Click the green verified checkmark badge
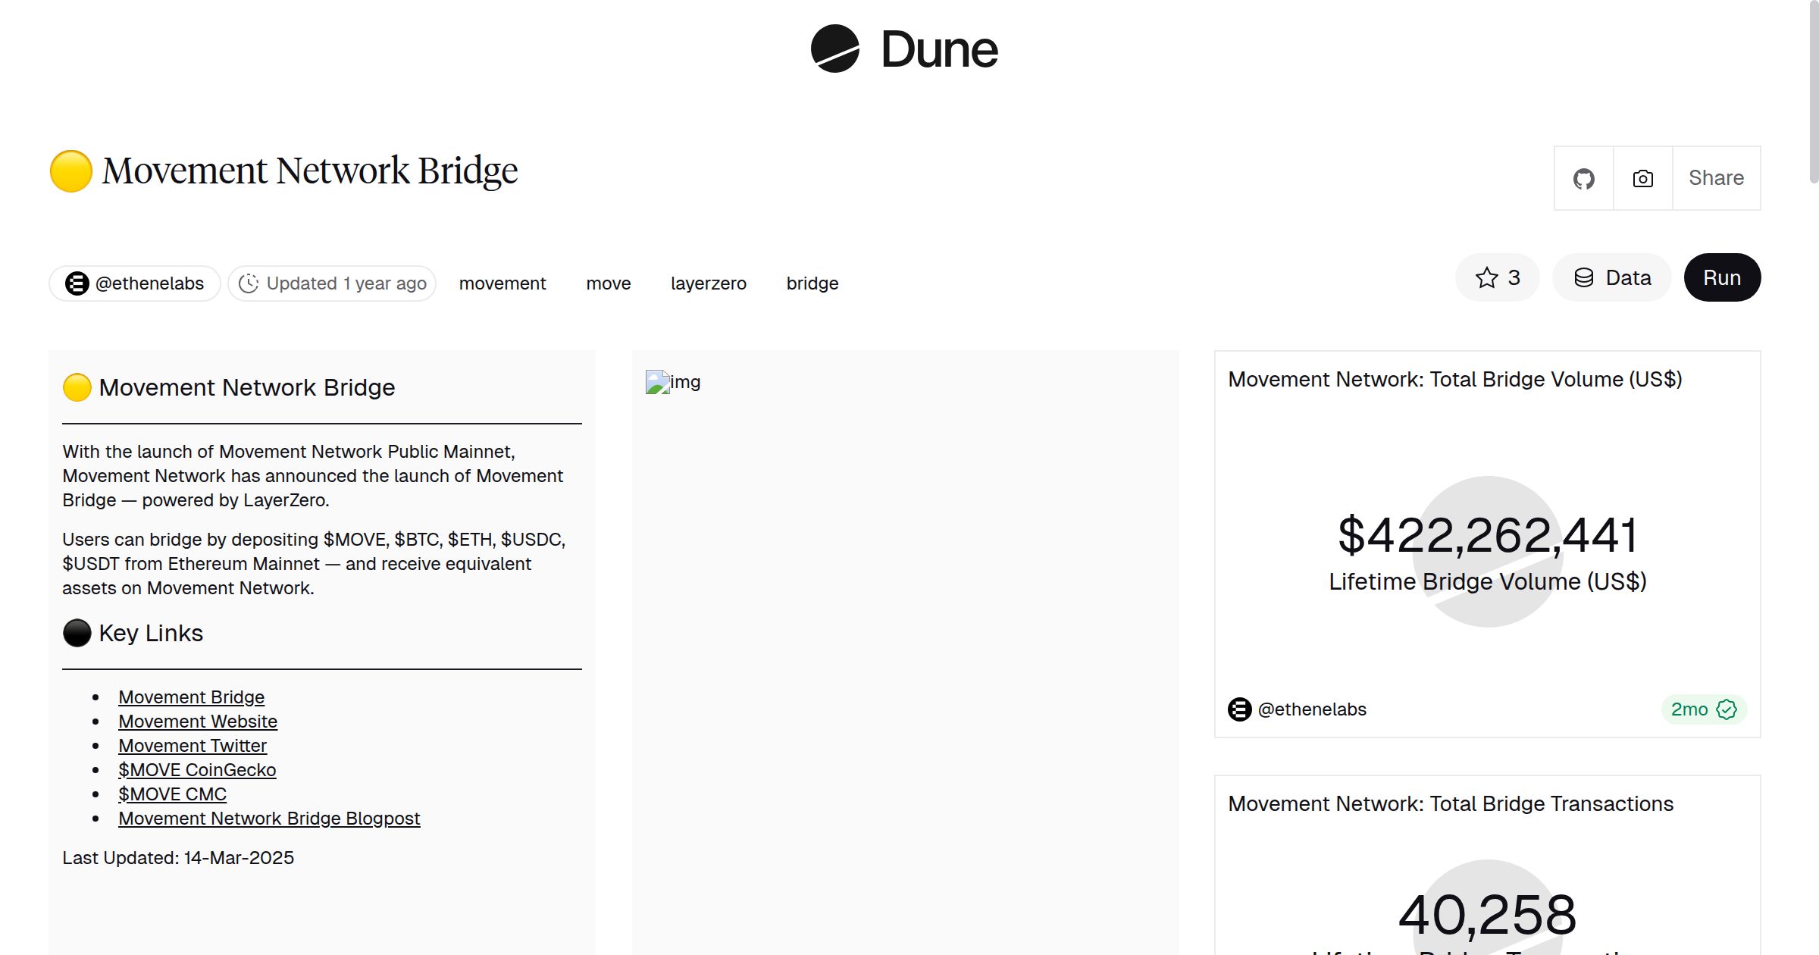 (x=1727, y=709)
